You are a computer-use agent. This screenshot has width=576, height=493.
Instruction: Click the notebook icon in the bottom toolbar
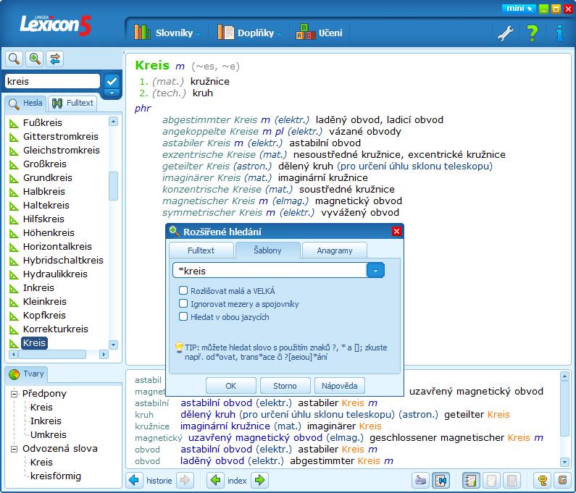click(x=470, y=480)
